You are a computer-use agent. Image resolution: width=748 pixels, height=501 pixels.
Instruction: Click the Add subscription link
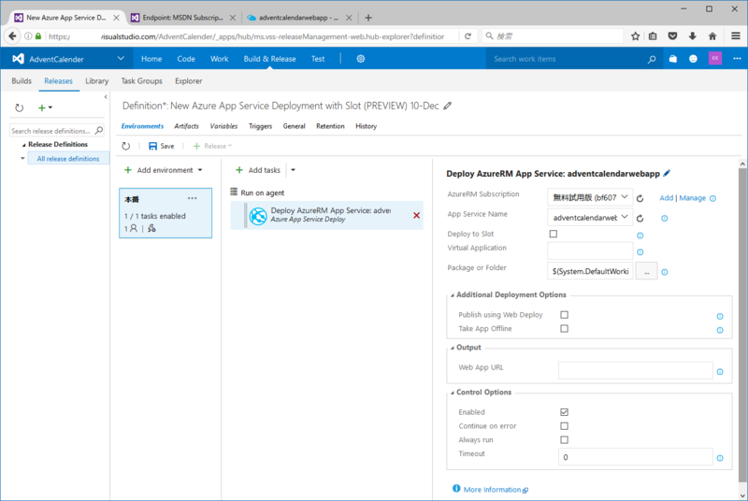tap(667, 198)
